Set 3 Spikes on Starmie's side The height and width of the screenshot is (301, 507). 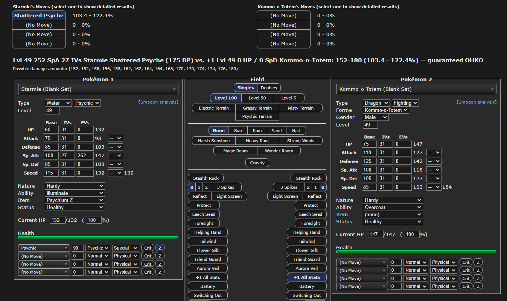[x=226, y=187]
